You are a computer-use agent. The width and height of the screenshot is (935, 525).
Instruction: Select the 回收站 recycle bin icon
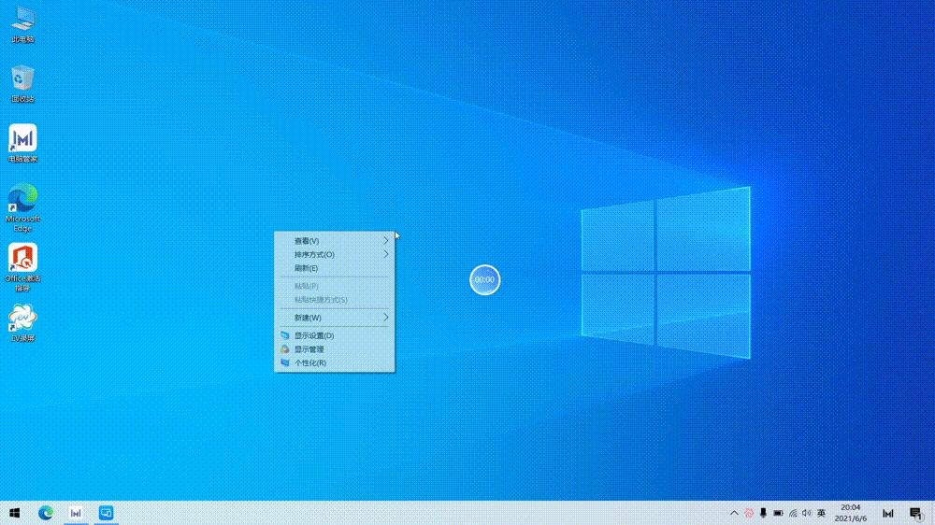[x=22, y=83]
